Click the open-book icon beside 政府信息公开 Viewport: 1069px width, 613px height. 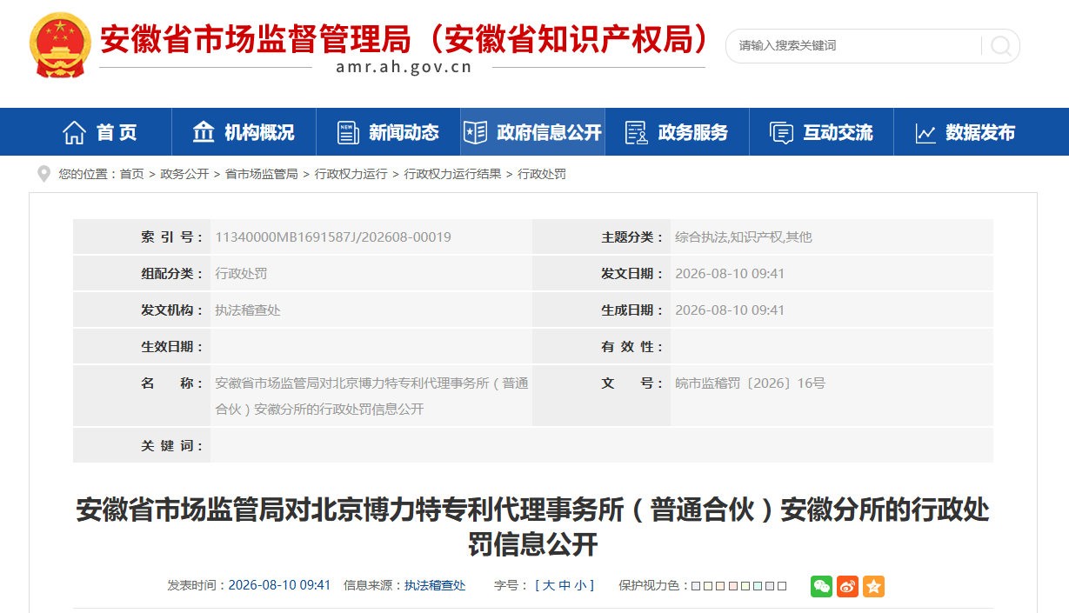[475, 133]
